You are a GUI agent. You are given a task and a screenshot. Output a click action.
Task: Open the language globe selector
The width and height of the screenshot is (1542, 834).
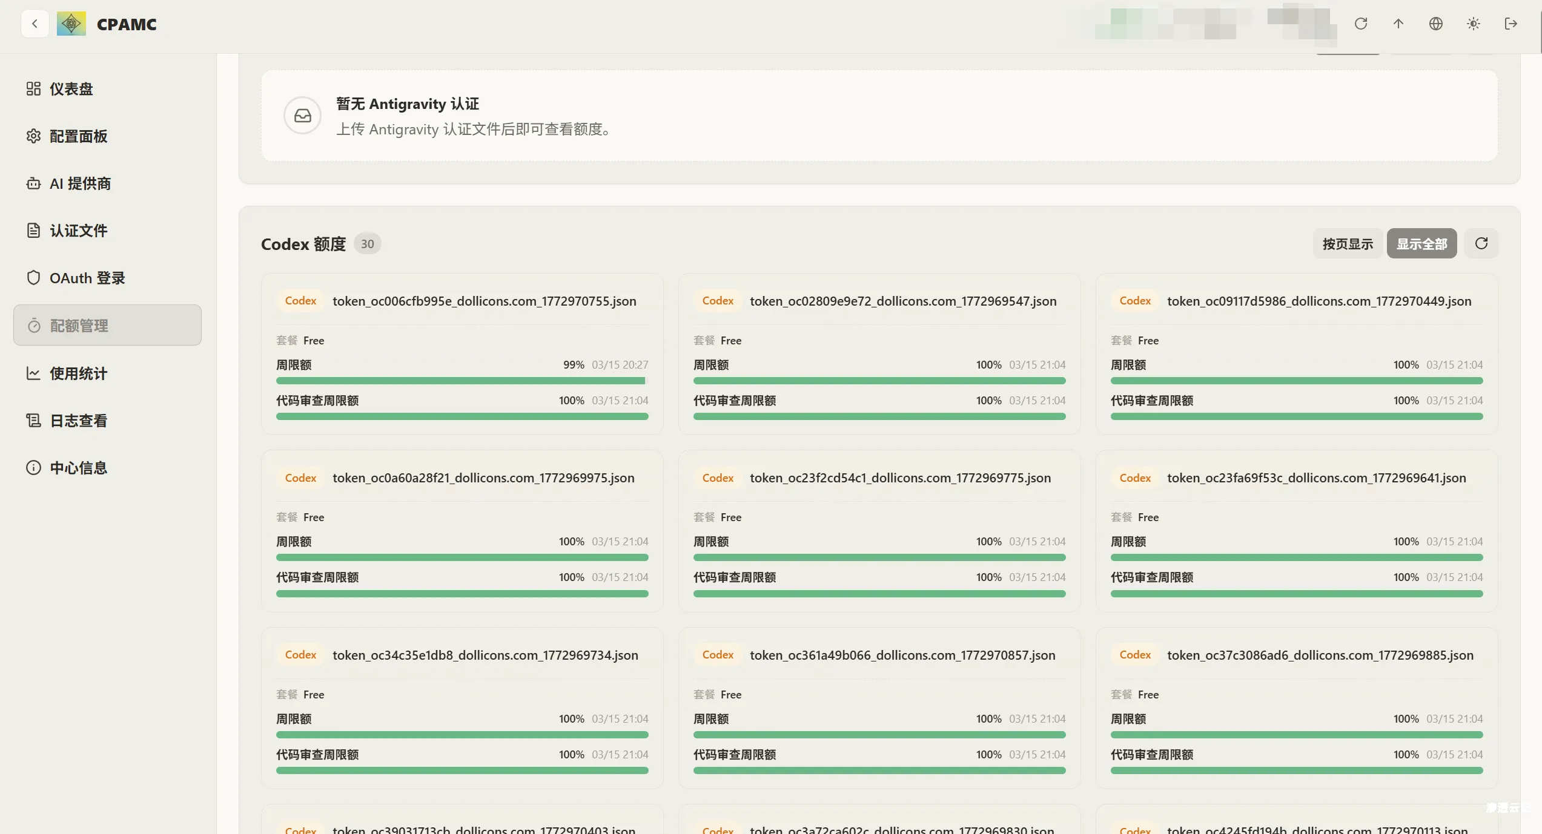[1435, 24]
